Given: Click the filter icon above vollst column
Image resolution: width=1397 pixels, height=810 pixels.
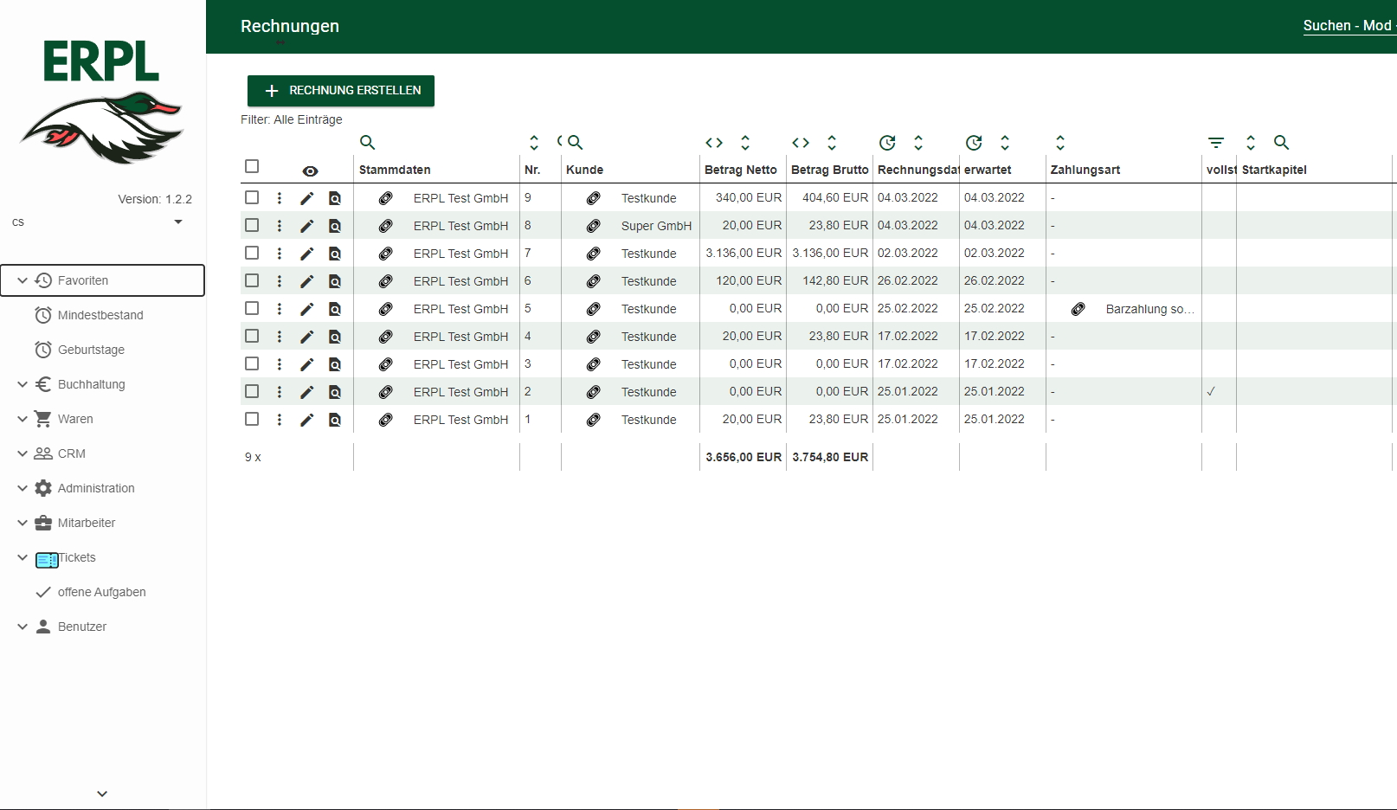Looking at the screenshot, I should [1216, 143].
